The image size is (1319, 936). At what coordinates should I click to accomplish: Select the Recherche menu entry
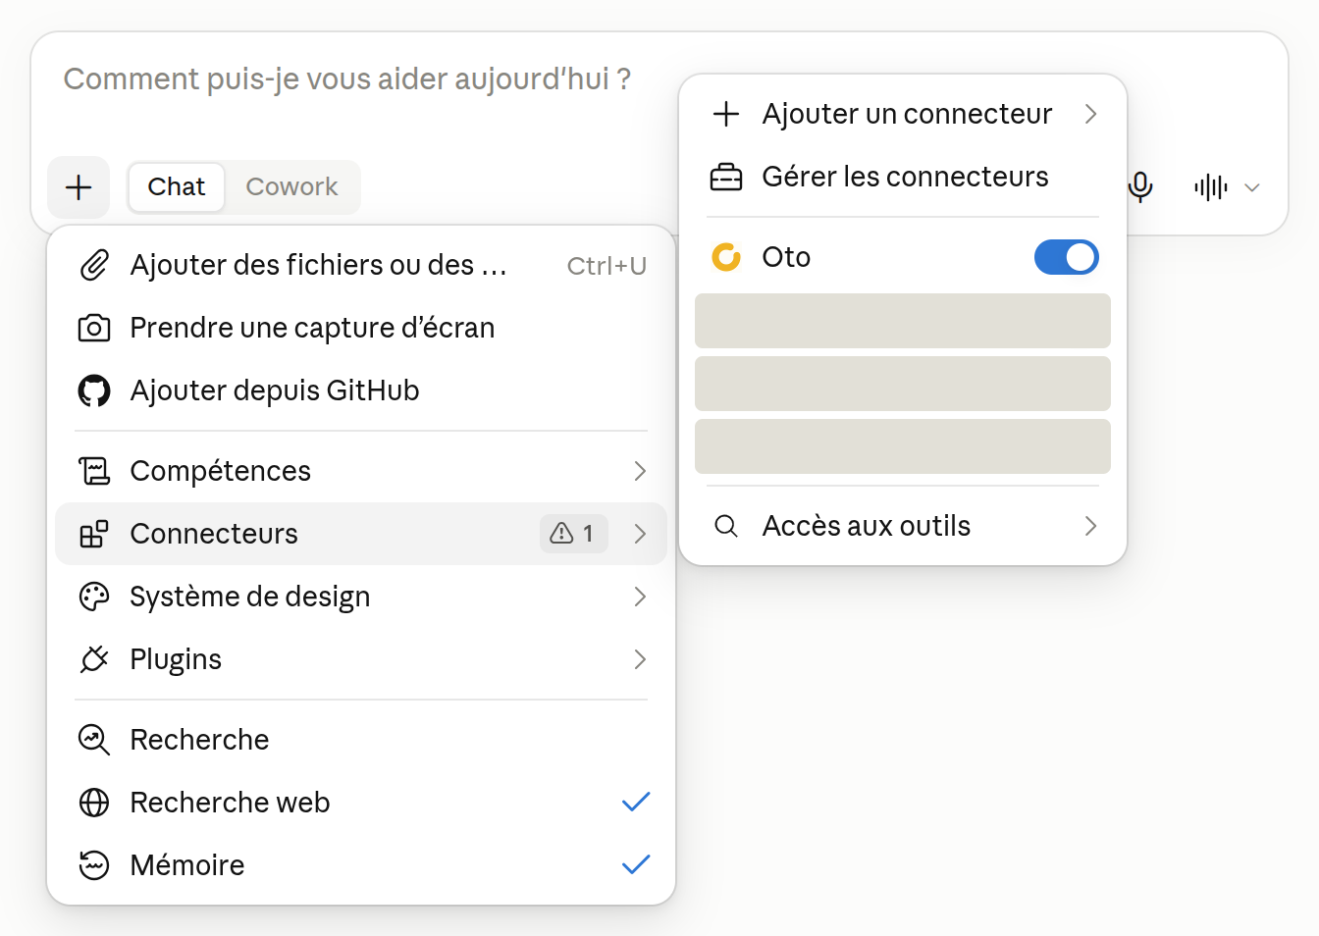tap(361, 740)
